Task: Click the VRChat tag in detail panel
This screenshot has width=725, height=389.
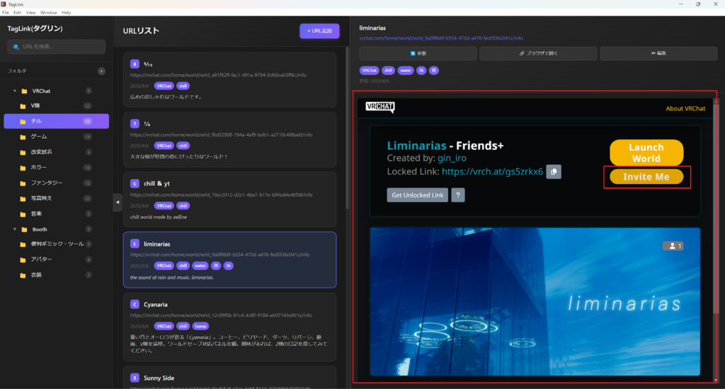Action: [x=370, y=71]
